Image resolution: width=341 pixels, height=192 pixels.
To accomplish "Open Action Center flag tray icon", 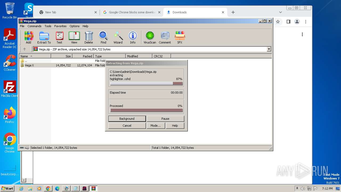I will (315, 189).
